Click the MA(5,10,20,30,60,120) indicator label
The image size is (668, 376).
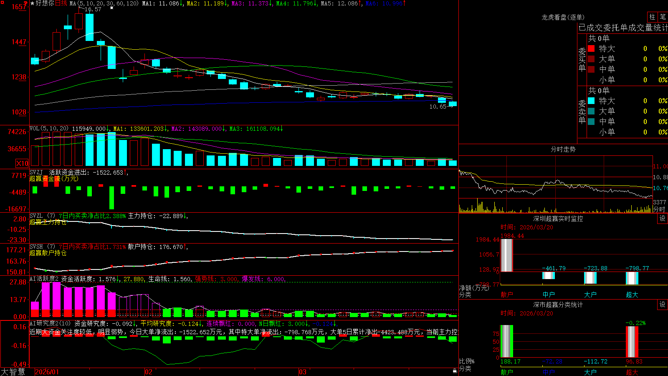pyautogui.click(x=104, y=3)
